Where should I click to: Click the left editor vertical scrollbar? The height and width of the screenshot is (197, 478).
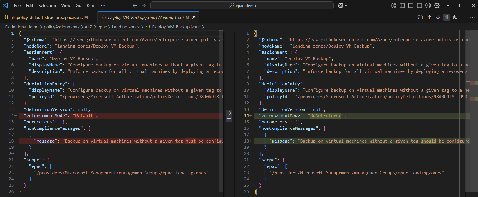point(221,111)
